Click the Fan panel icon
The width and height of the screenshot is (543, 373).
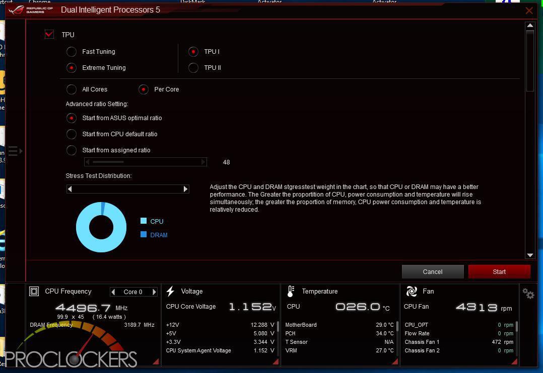tap(412, 292)
